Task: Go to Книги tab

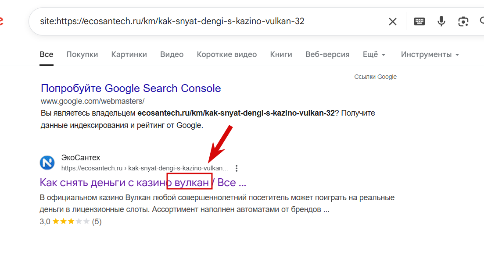Action: click(x=281, y=54)
